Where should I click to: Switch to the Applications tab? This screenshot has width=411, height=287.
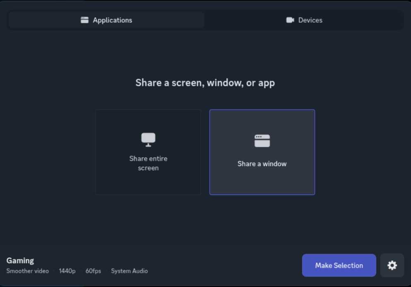[x=106, y=20]
